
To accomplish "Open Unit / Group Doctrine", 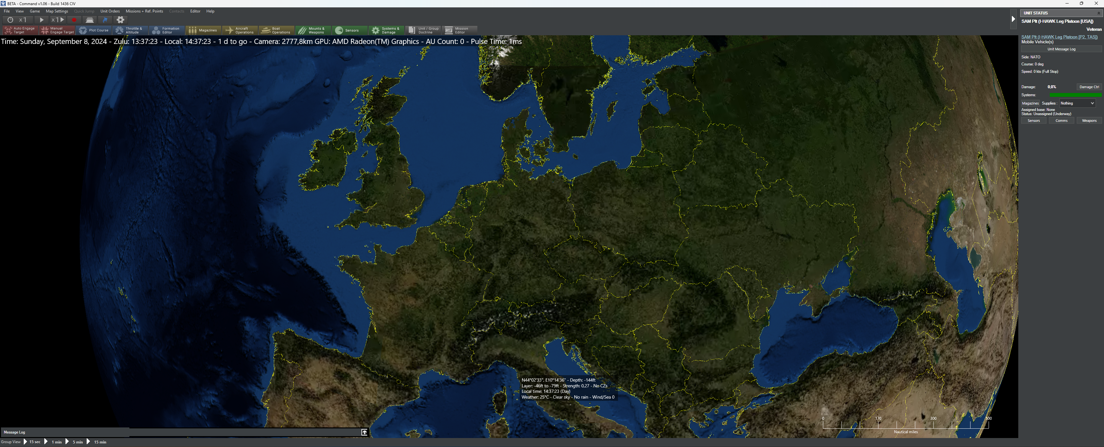I will [423, 30].
